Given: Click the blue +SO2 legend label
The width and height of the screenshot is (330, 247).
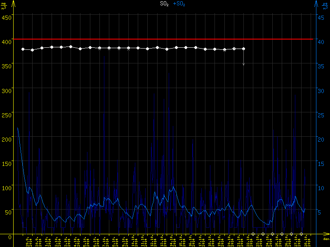Looking at the screenshot, I should click(179, 4).
